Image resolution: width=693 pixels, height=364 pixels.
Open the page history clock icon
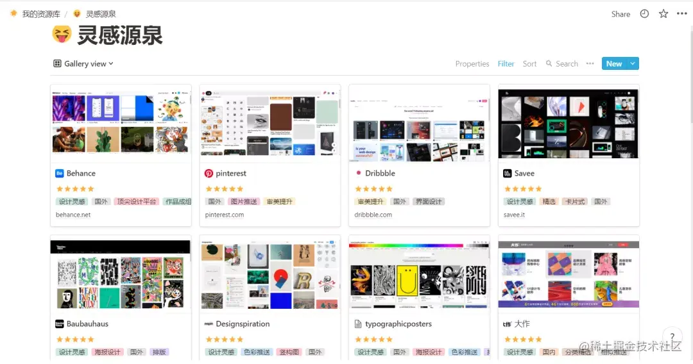(644, 13)
